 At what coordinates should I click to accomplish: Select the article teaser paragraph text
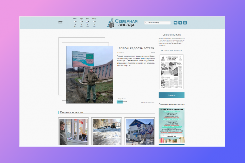[136, 61]
